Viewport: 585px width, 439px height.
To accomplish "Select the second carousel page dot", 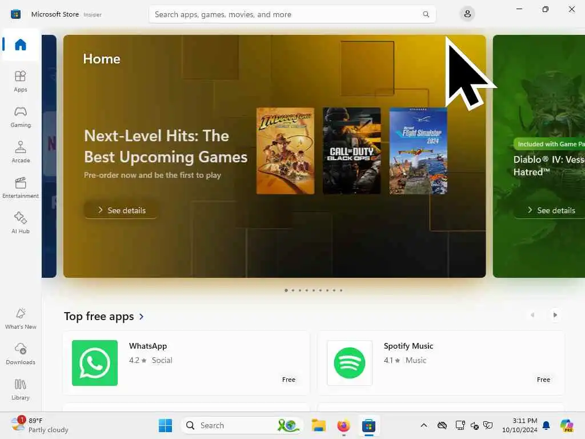I will point(293,290).
